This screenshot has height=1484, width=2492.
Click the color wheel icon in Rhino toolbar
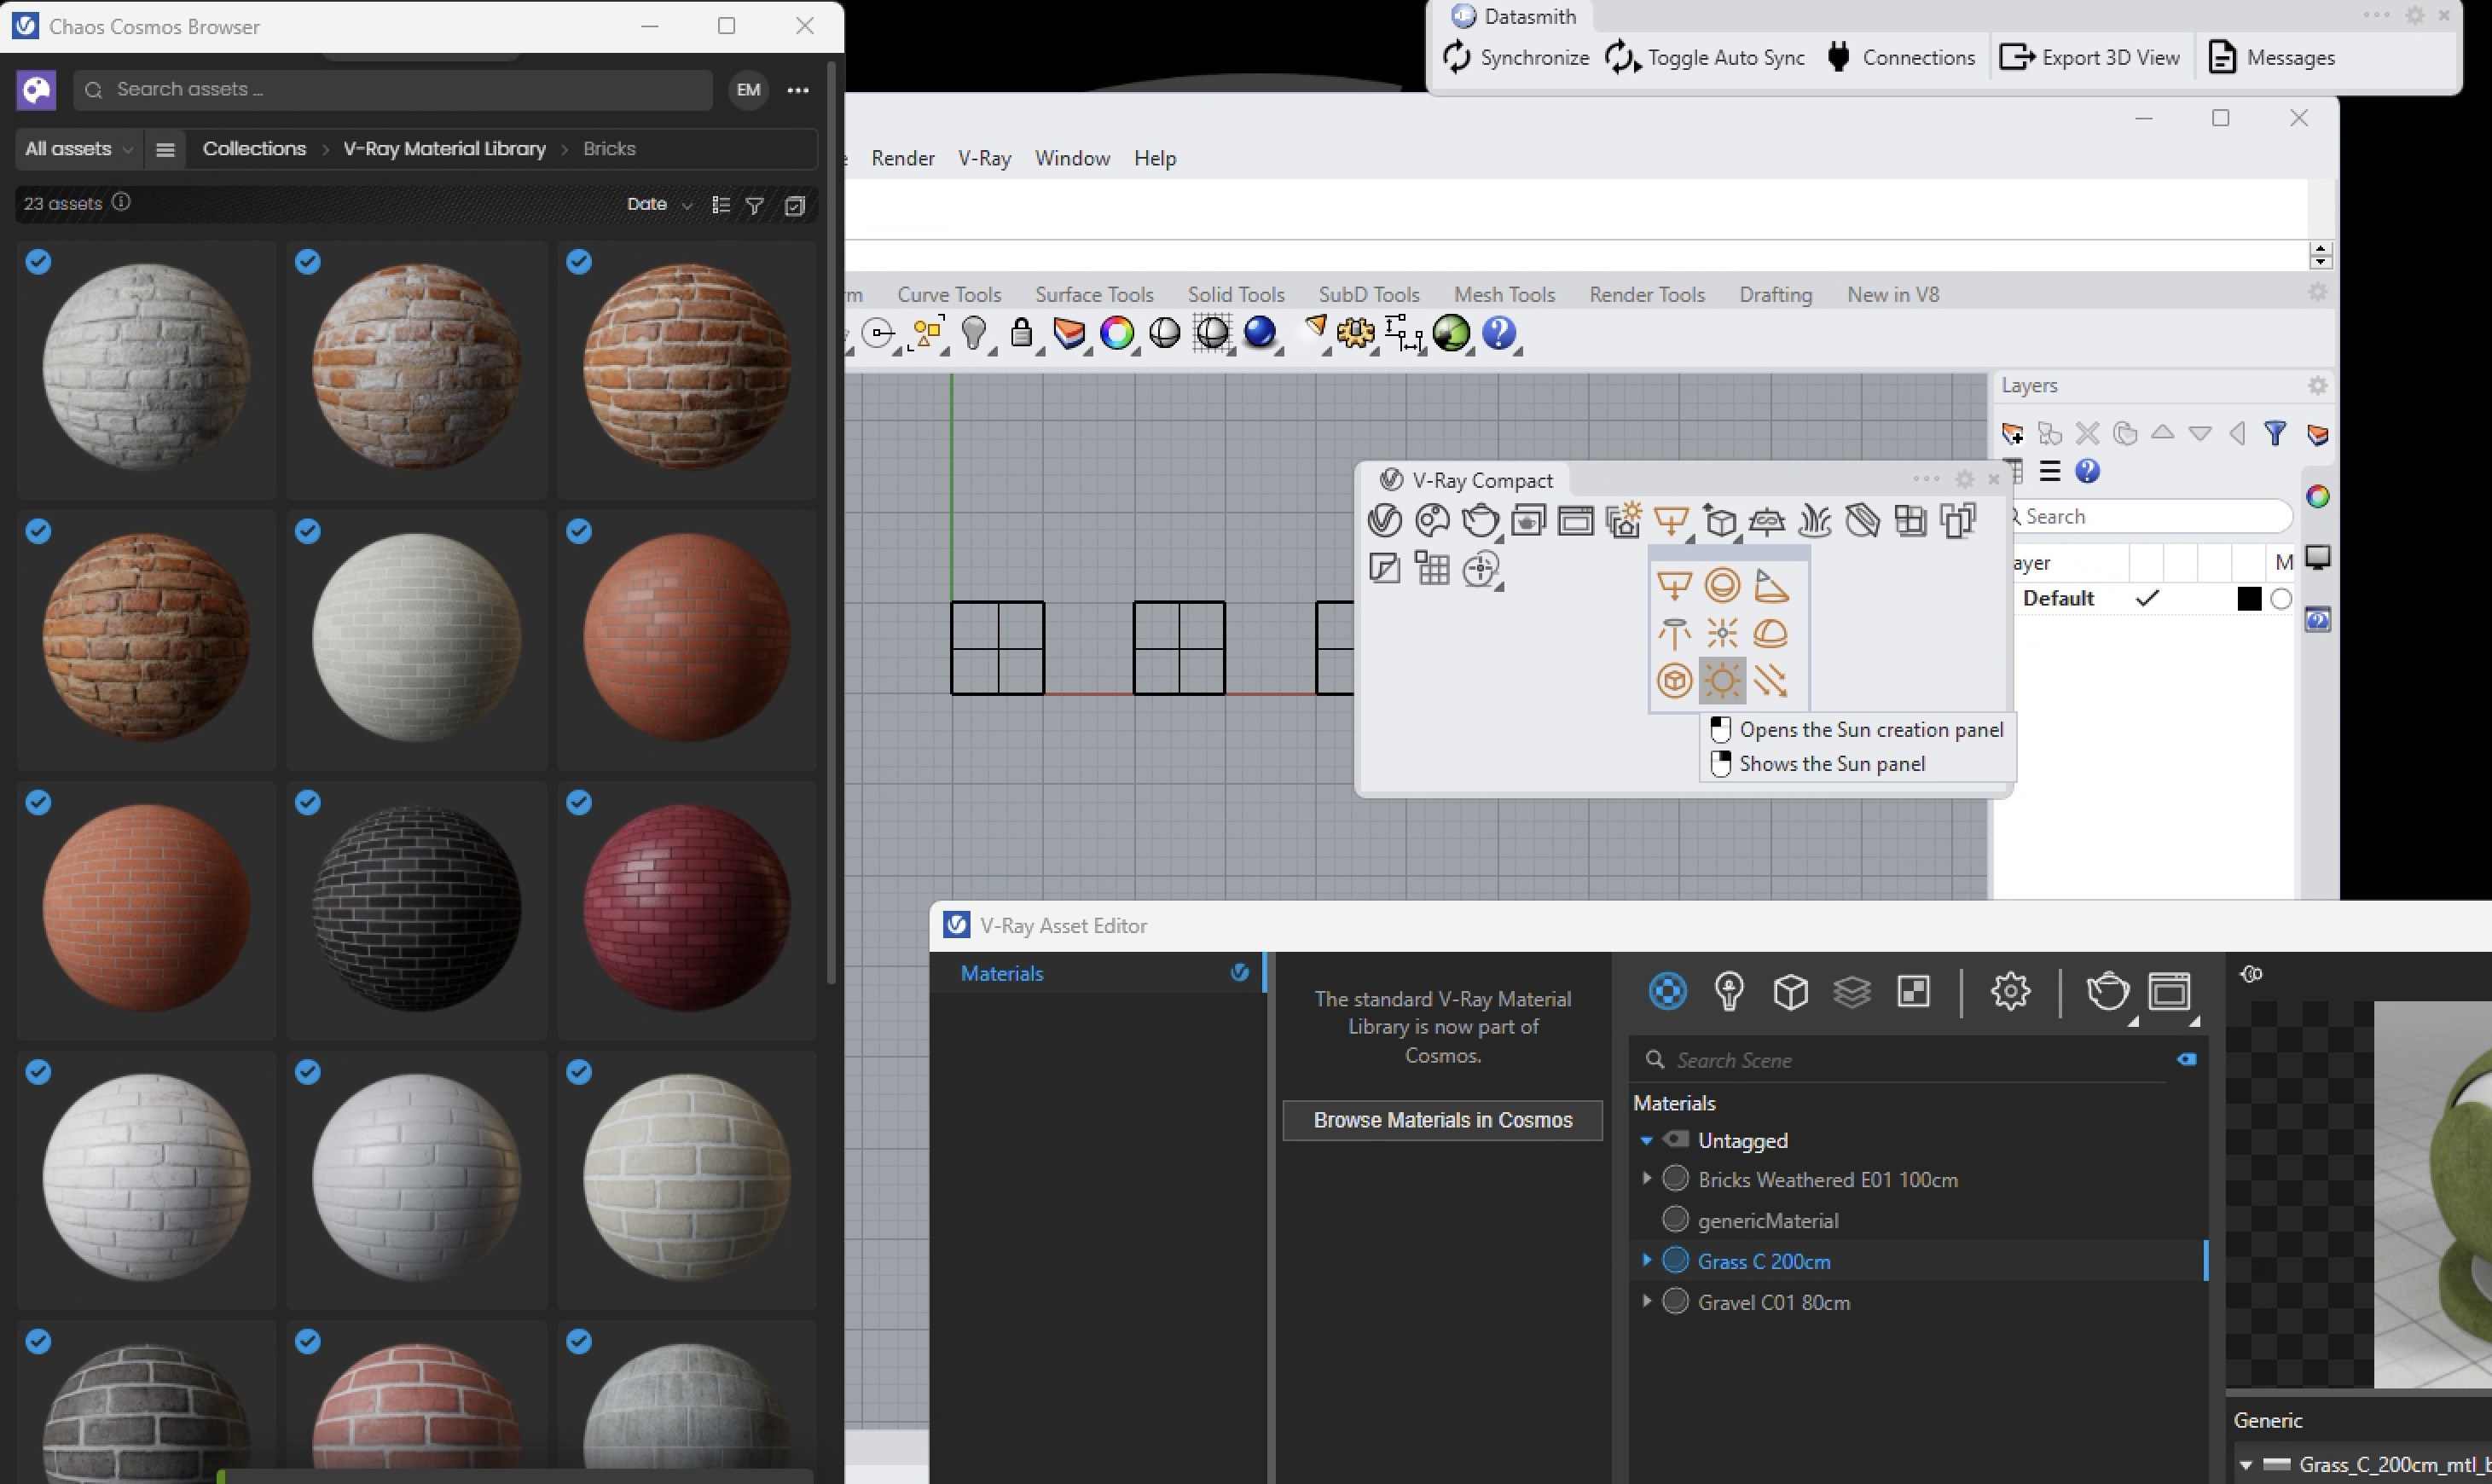tap(1116, 333)
